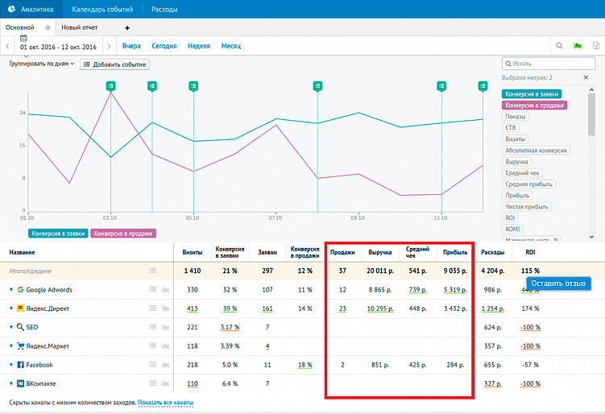Click the search magnifier icon in toolbar

tap(560, 46)
